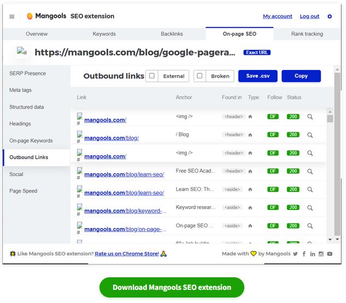The height and width of the screenshot is (303, 346).
Task: Click the Link column header
Action: click(x=81, y=97)
